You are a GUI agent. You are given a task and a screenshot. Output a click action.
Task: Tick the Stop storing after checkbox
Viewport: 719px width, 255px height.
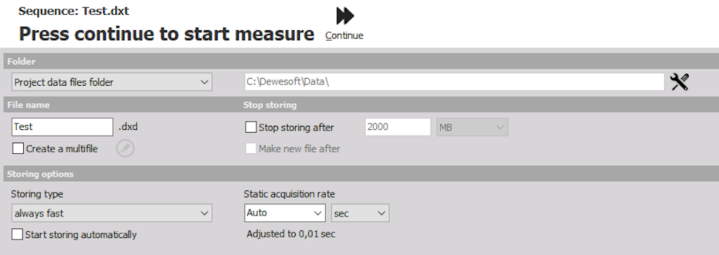(251, 128)
